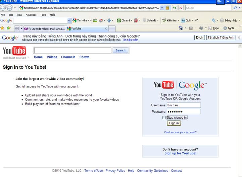The width and height of the screenshot is (242, 177).
Task: Open a new blank tab
Action: click(x=112, y=29)
